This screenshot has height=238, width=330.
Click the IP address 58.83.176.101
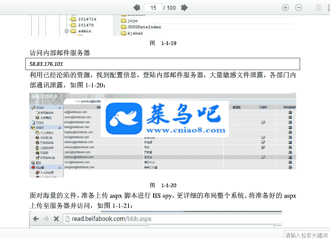pos(46,64)
